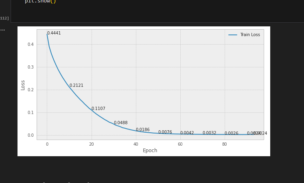Click the cell execution count 112
304x183 pixels.
(x=4, y=18)
